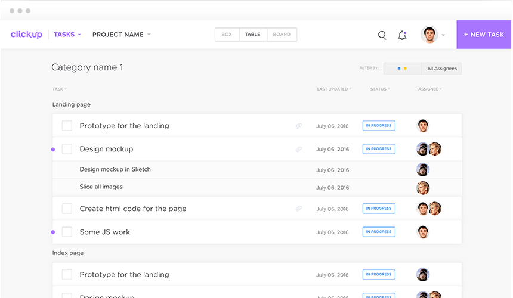Sort by the LAST UPDATED column header
The width and height of the screenshot is (513, 298).
(333, 89)
